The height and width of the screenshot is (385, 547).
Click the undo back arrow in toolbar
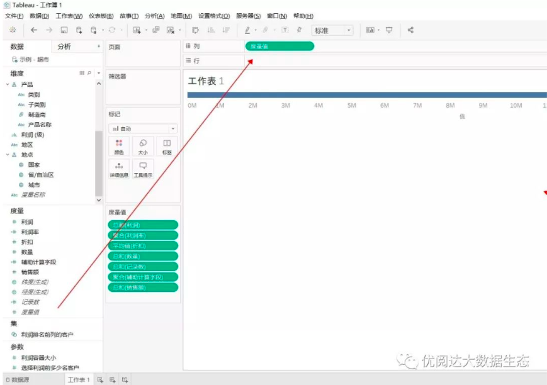34,30
